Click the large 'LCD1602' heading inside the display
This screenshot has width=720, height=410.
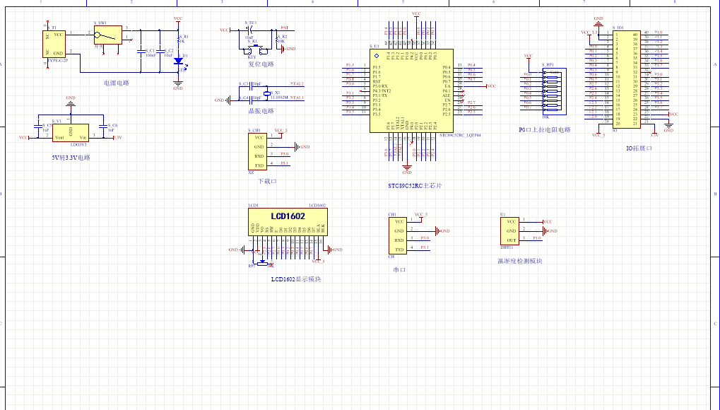tap(288, 216)
